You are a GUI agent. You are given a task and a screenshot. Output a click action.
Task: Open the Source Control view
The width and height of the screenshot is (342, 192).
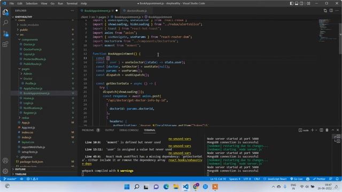5,34
